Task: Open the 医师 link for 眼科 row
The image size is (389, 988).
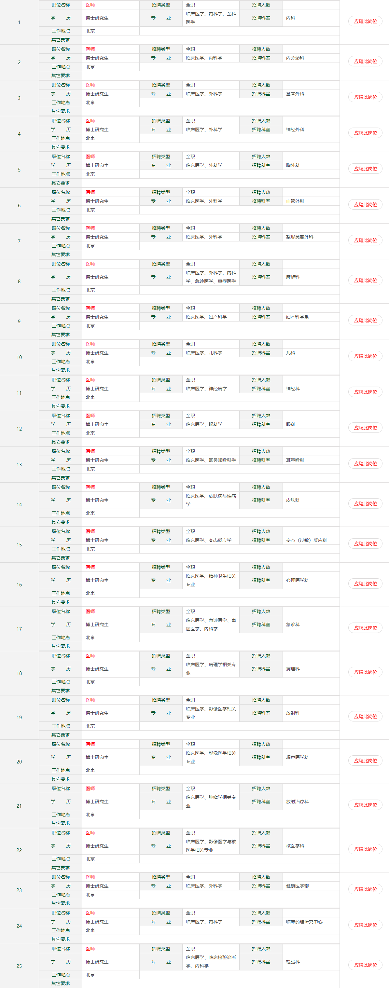Action: pyautogui.click(x=90, y=416)
